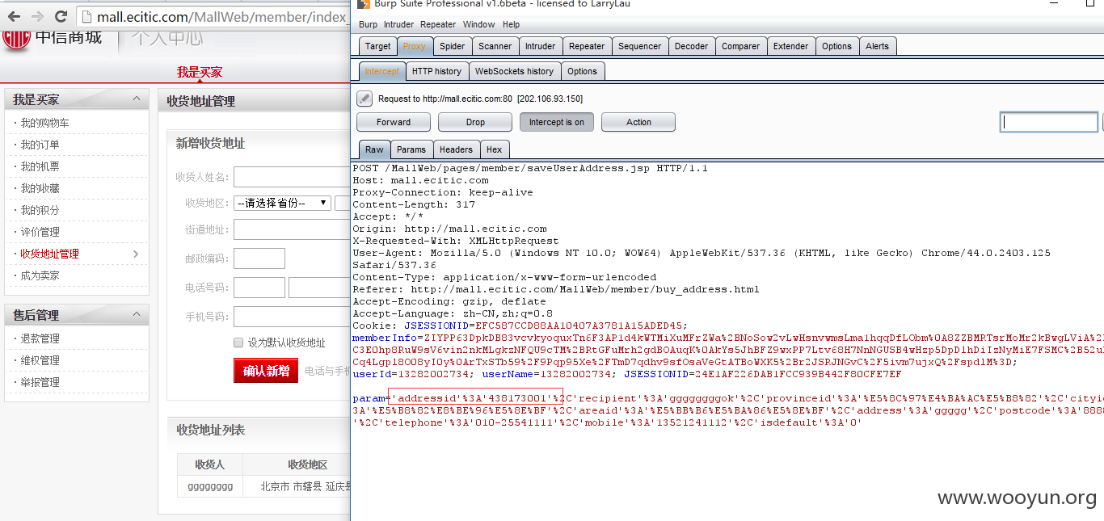
Task: Click the browser address bar
Action: [214, 17]
